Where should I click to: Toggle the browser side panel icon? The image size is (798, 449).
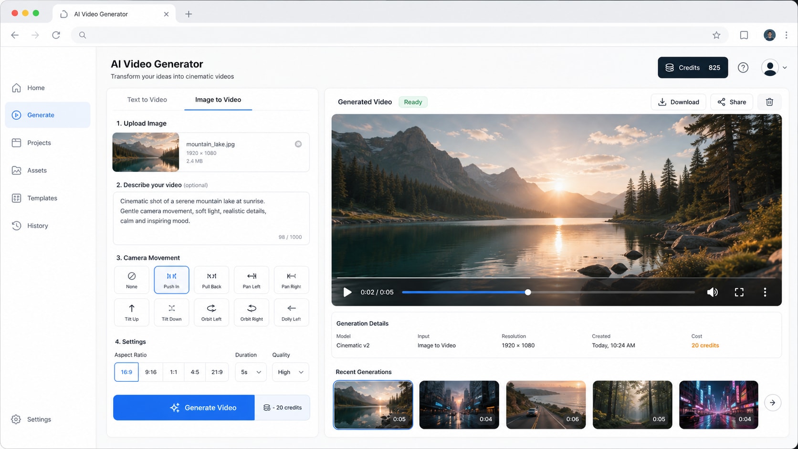coord(744,35)
